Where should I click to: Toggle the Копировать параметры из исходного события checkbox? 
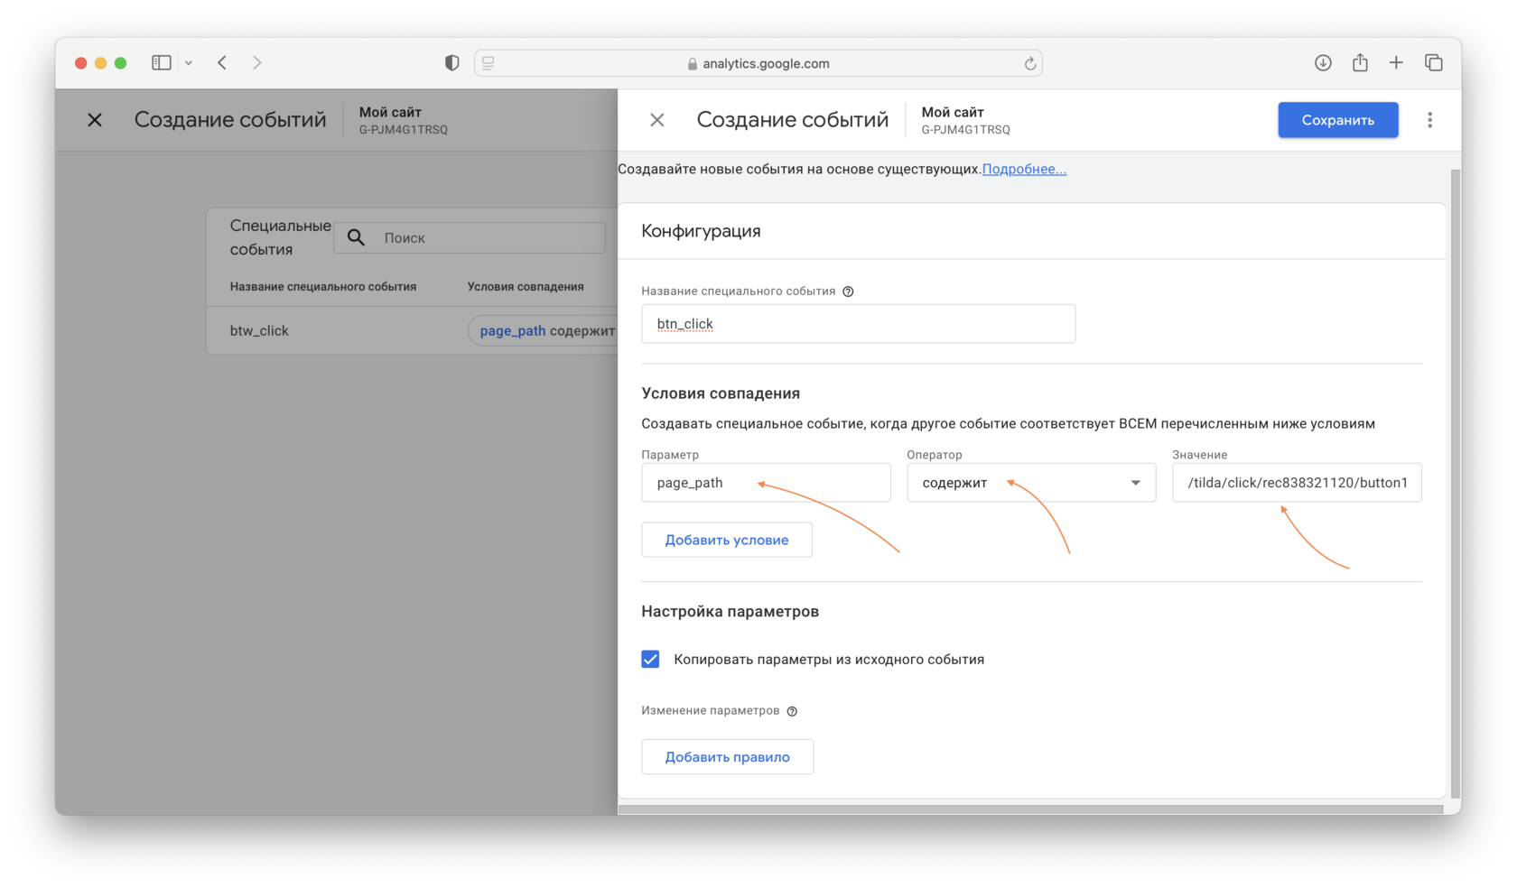[650, 660]
